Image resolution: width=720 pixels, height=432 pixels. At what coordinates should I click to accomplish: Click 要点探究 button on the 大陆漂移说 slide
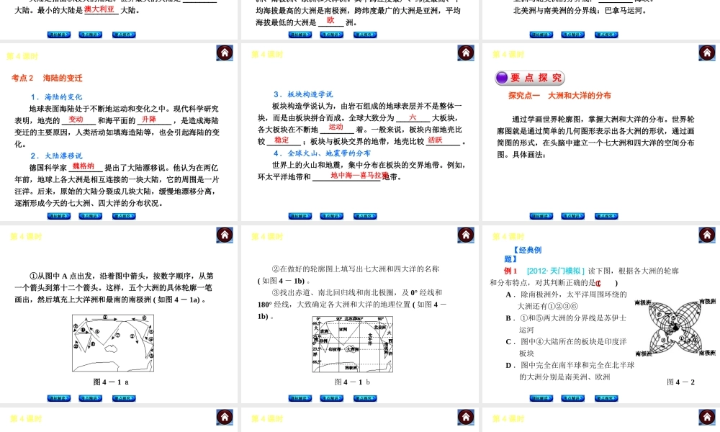tap(124, 216)
